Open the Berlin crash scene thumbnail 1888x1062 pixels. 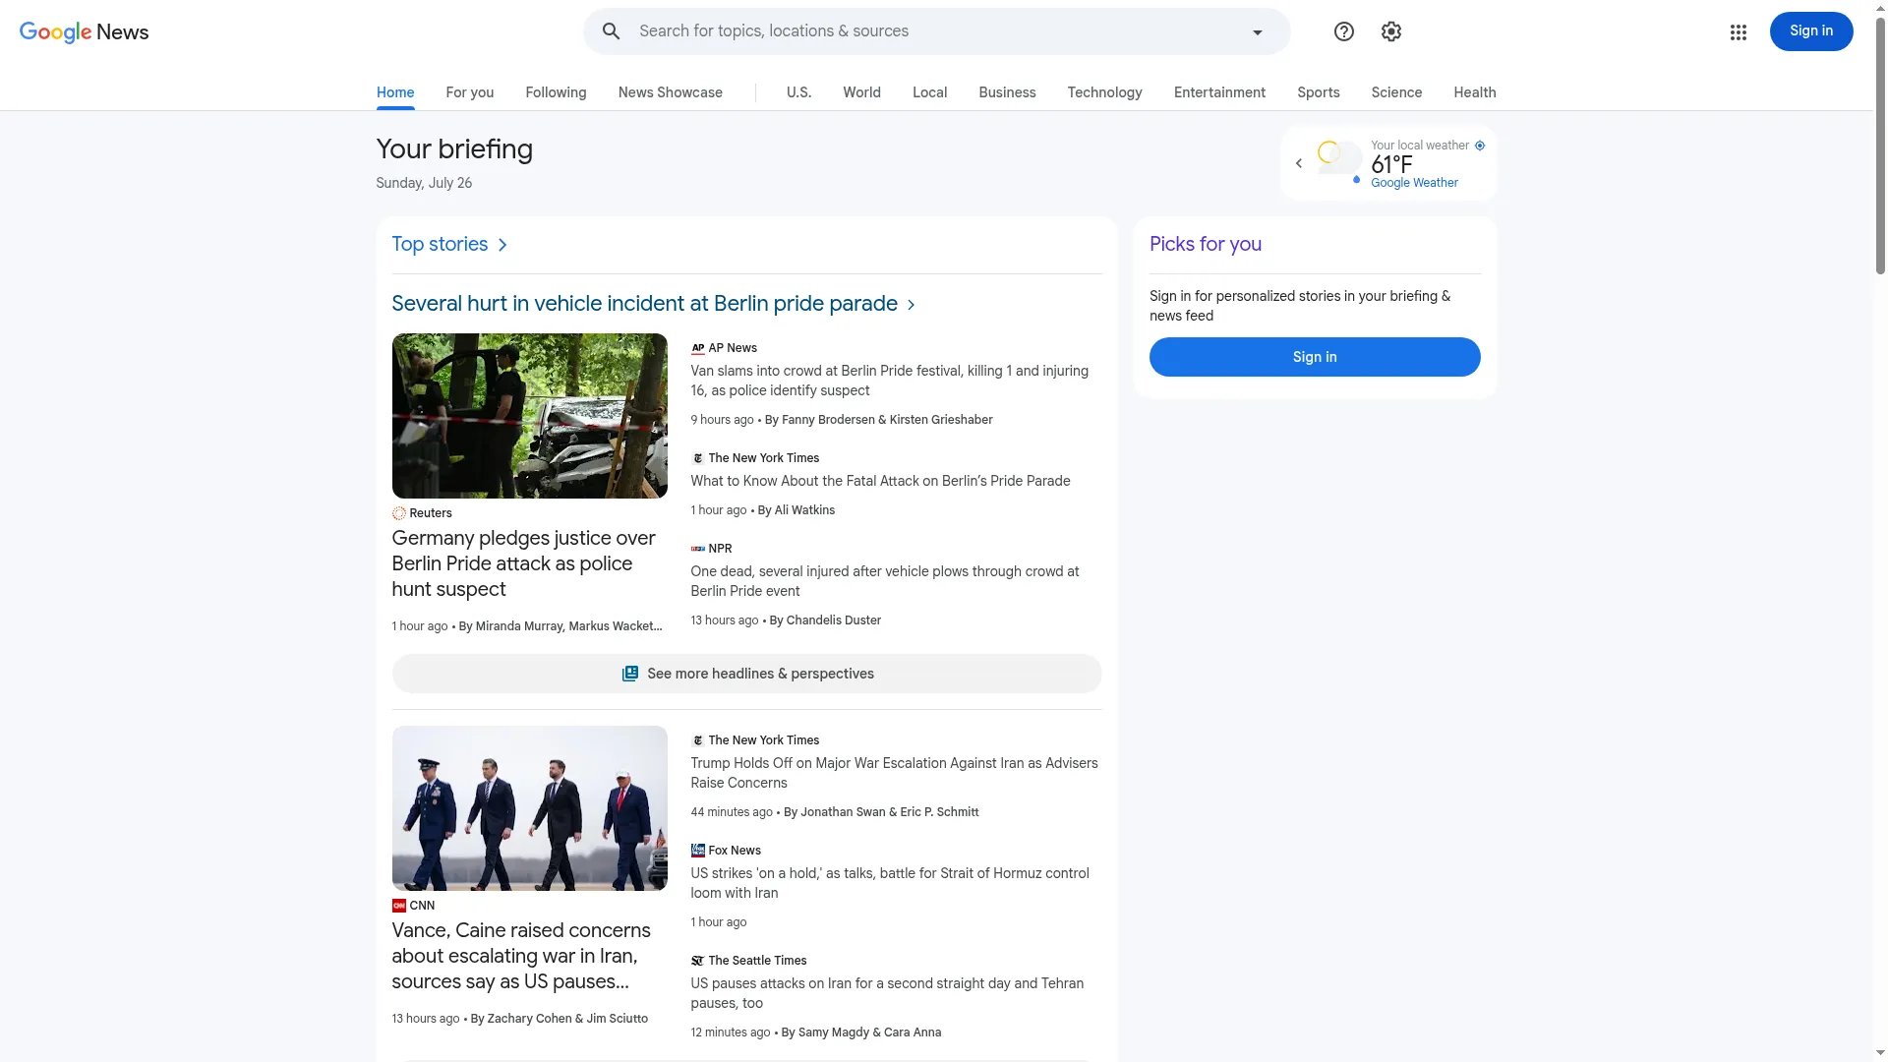[529, 416]
